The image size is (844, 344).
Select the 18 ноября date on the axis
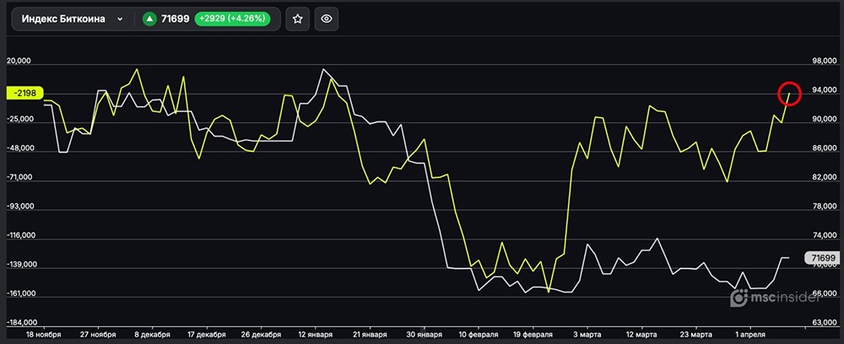[43, 334]
